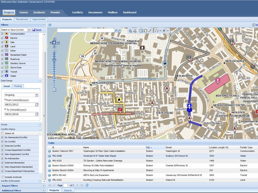Click the blue water drop marker
This screenshot has width=258, height=193.
190,105
